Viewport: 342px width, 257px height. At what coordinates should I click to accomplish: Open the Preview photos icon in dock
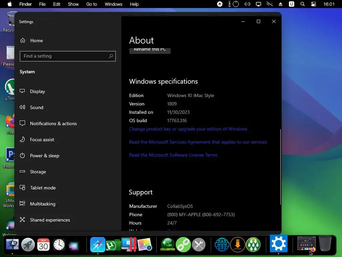point(145,245)
